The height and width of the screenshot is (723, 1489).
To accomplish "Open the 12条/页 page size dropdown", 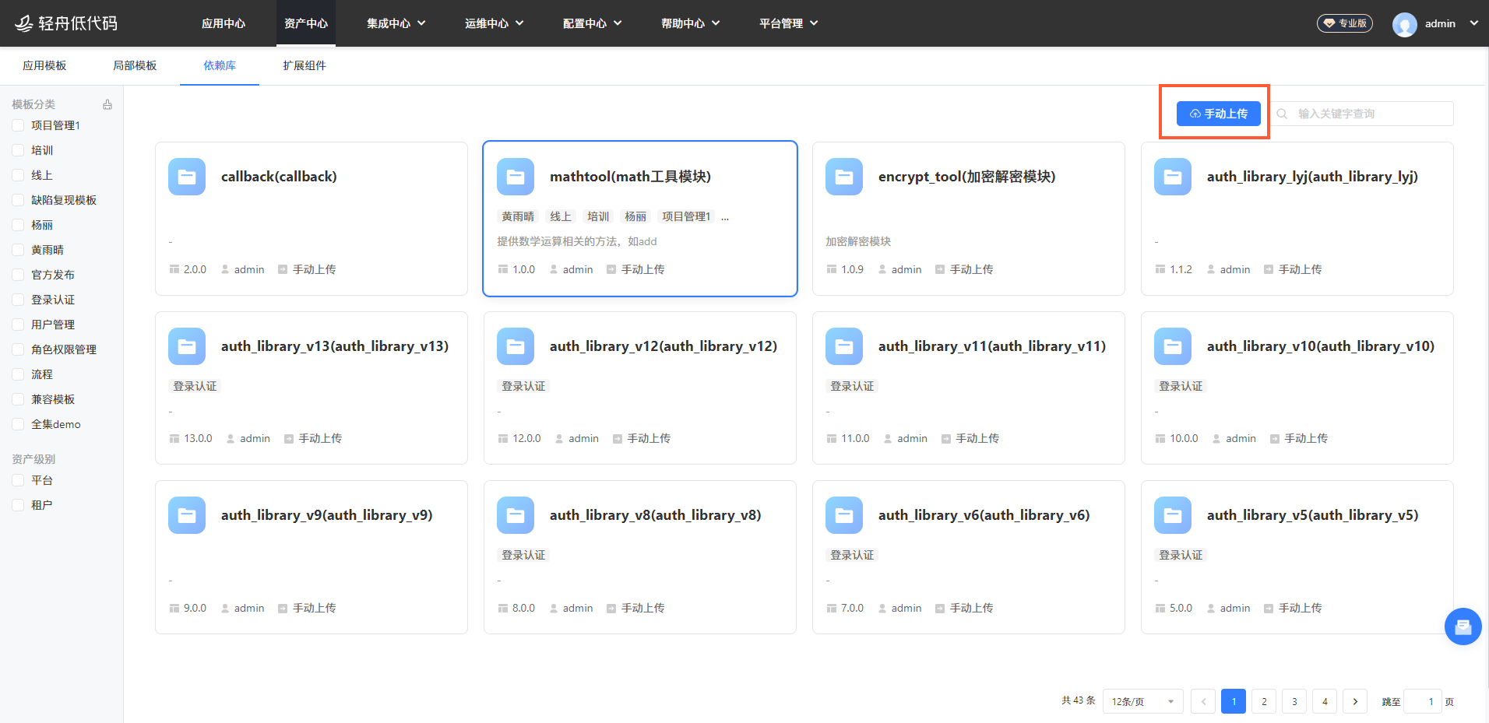I will tap(1143, 701).
